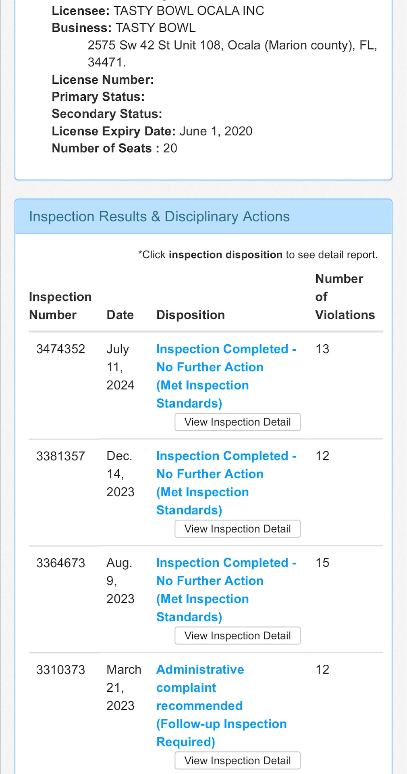
Task: Click the 2575 Sw 42 St business address
Action: coord(232,45)
